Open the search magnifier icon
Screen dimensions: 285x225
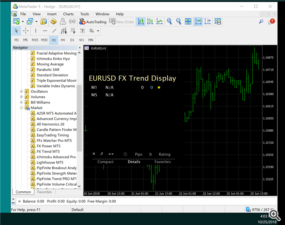tap(261, 22)
